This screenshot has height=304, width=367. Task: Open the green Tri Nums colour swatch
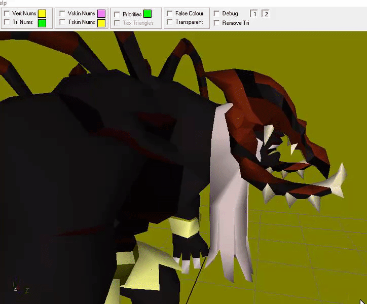point(42,23)
